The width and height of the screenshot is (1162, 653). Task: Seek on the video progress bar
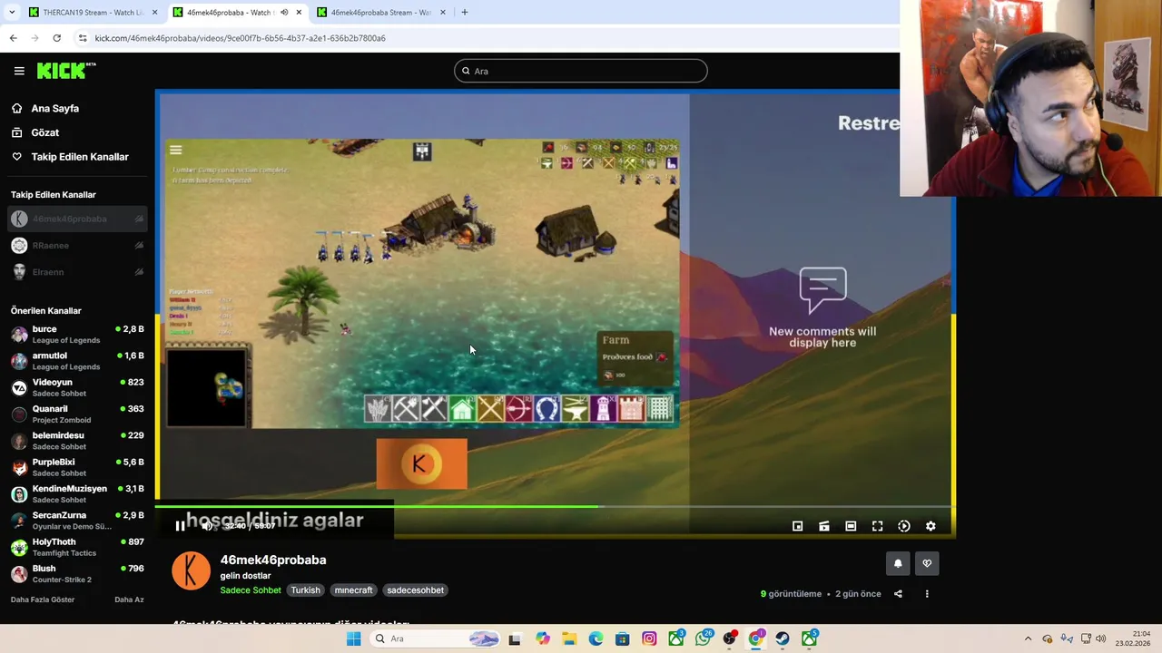click(555, 507)
